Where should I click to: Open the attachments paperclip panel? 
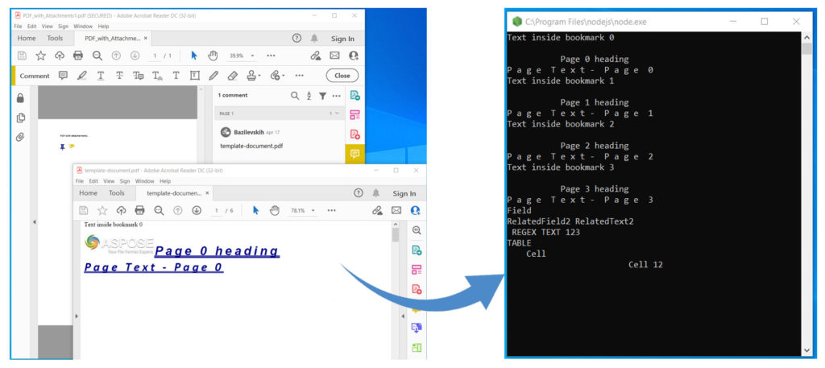pyautogui.click(x=20, y=137)
